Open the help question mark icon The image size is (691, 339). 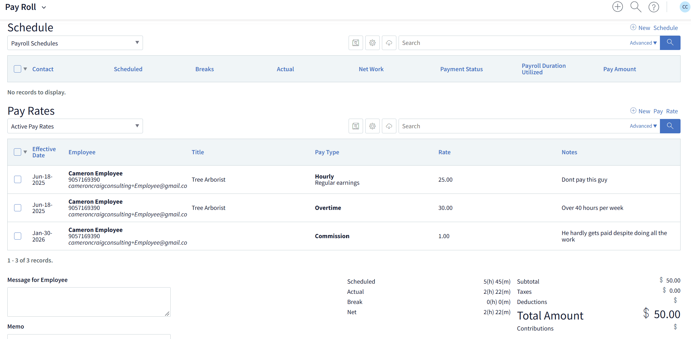(x=654, y=7)
